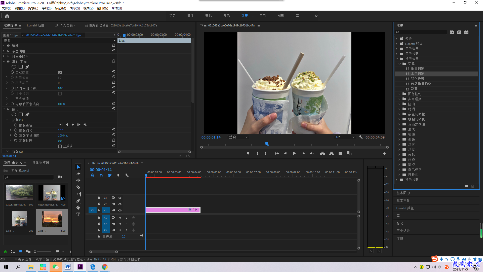
Task: Select the Selection tool arrow
Action: (78, 167)
